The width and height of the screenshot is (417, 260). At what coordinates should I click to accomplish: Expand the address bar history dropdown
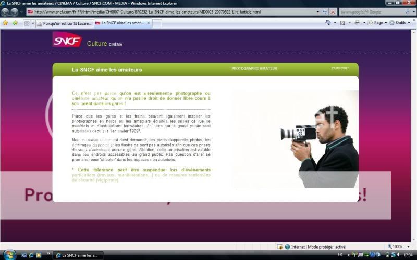pos(318,12)
